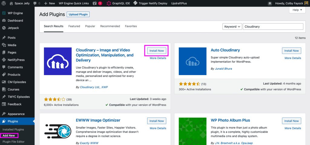The image size is (310, 145).
Task: Switch to the Popular plugins tab
Action: pos(90,26)
